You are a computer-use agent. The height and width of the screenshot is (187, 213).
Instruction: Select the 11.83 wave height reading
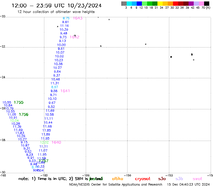point(20,133)
